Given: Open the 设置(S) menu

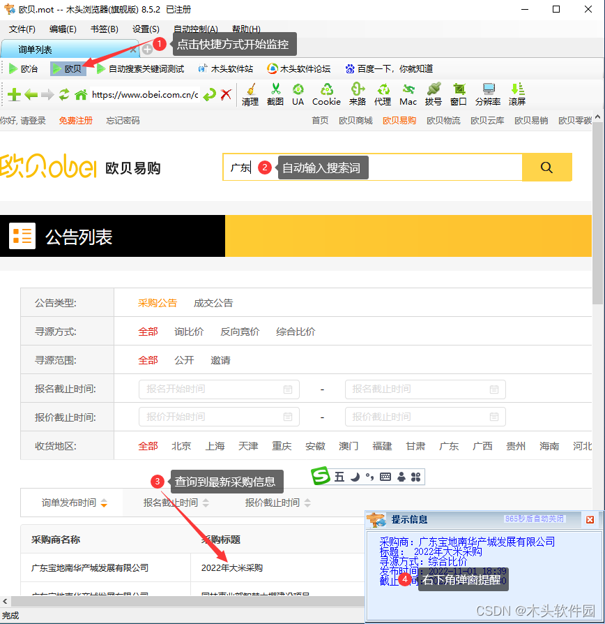Looking at the screenshot, I should pyautogui.click(x=146, y=29).
